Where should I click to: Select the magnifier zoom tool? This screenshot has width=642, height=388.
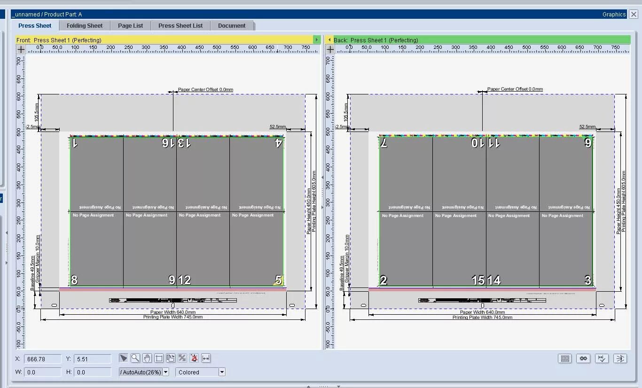(135, 358)
